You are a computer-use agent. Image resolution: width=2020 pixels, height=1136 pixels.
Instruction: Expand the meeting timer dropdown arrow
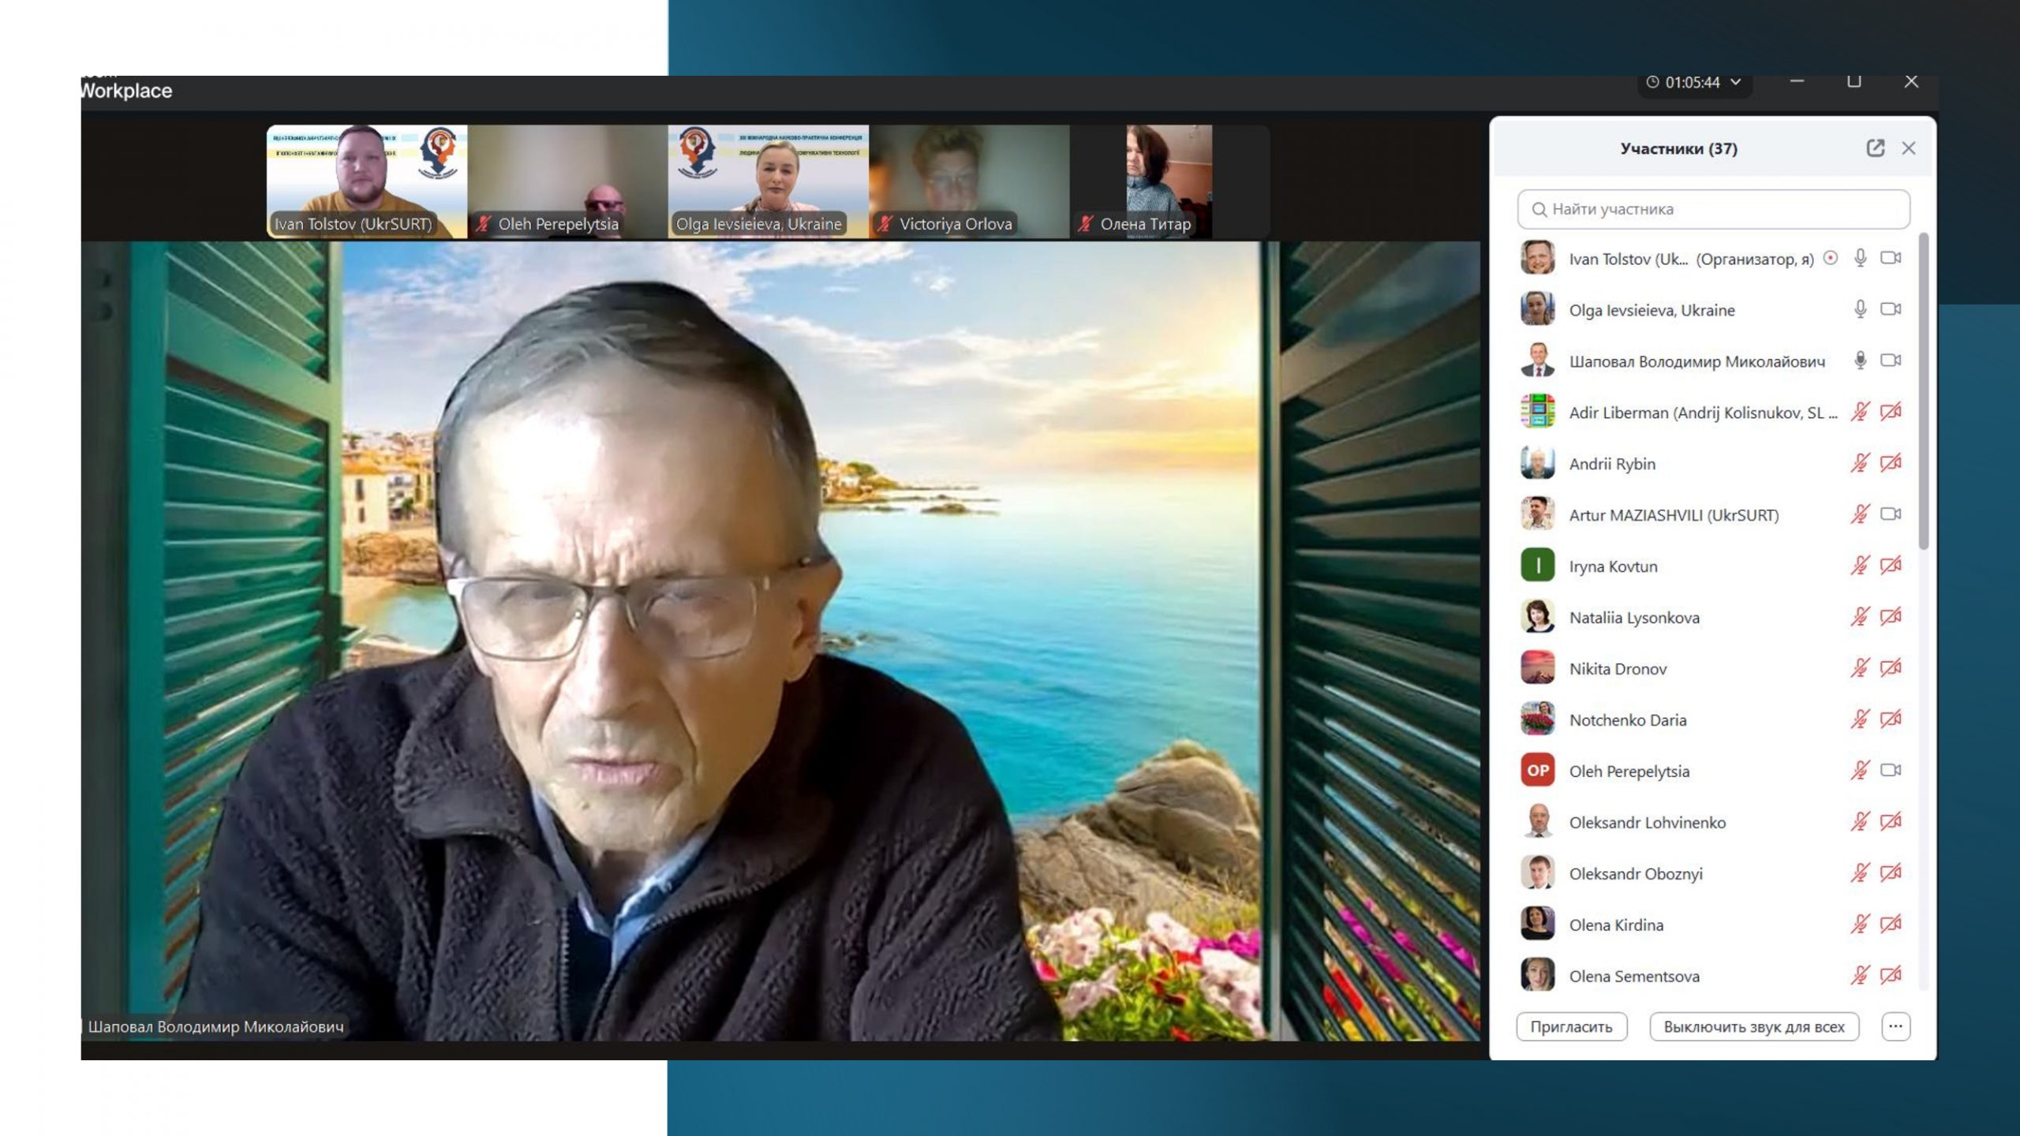click(1735, 82)
